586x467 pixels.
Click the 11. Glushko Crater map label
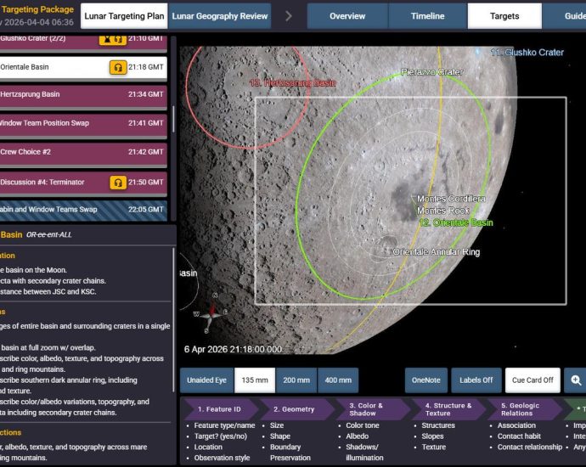527,53
